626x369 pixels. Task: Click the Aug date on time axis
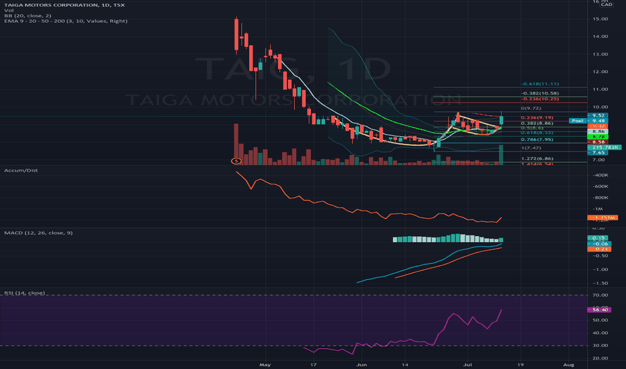click(x=568, y=364)
